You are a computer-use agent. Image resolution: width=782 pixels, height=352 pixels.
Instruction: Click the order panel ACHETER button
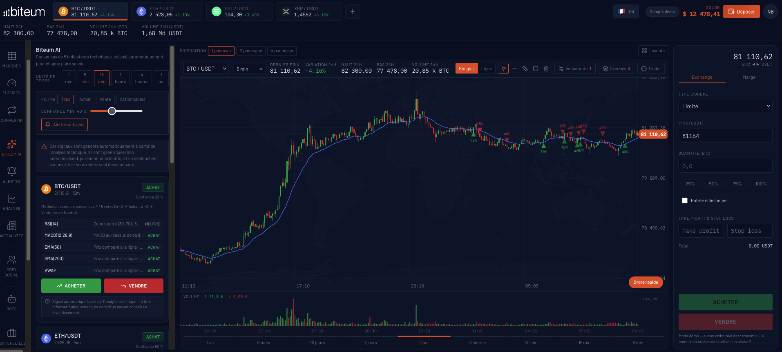pos(726,302)
